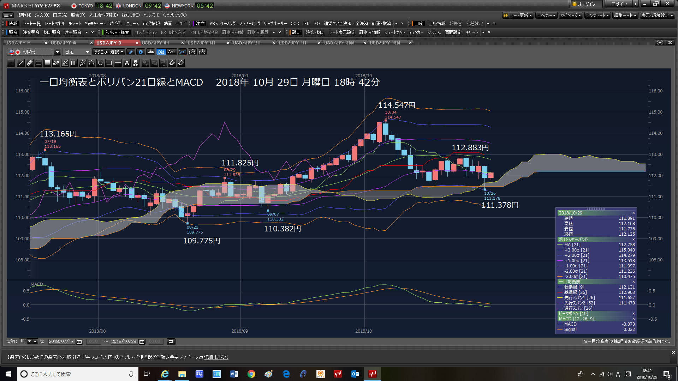Select the ruler measurement tool
This screenshot has height=381, width=678.
(30, 63)
